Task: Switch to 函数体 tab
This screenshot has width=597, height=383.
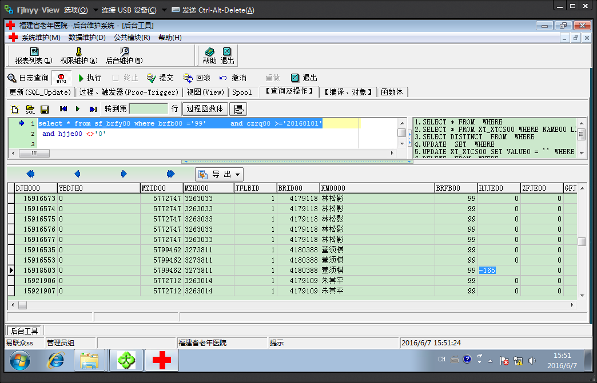Action: point(392,92)
